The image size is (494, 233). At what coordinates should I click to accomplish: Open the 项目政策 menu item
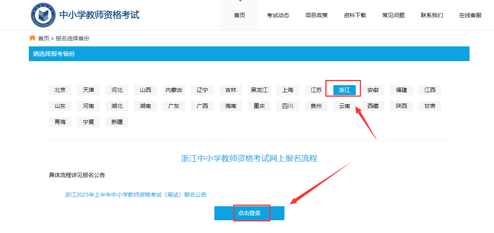pos(316,15)
